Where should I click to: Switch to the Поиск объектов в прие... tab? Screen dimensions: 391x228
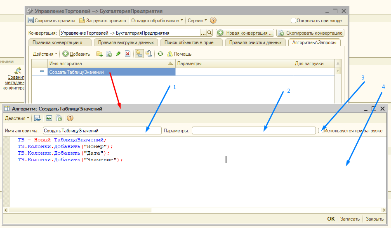(x=191, y=42)
